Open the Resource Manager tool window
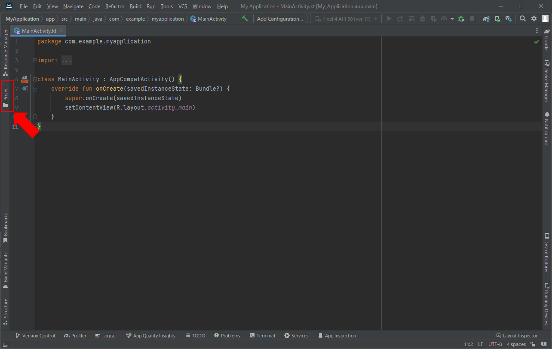 (6, 53)
